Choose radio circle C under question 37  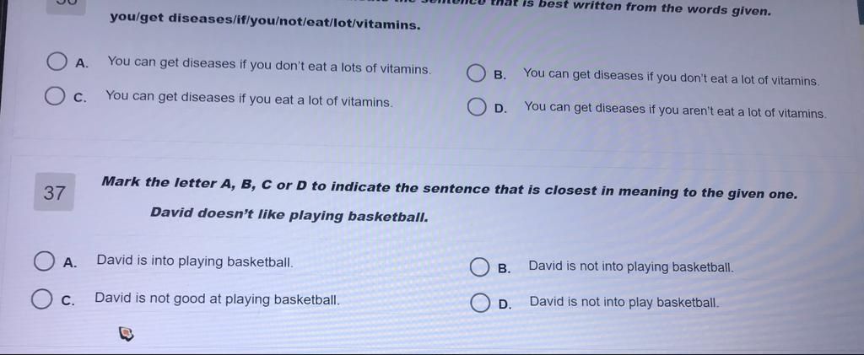40,300
